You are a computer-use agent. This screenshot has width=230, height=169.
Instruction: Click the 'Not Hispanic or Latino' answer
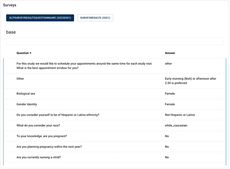click(180, 115)
